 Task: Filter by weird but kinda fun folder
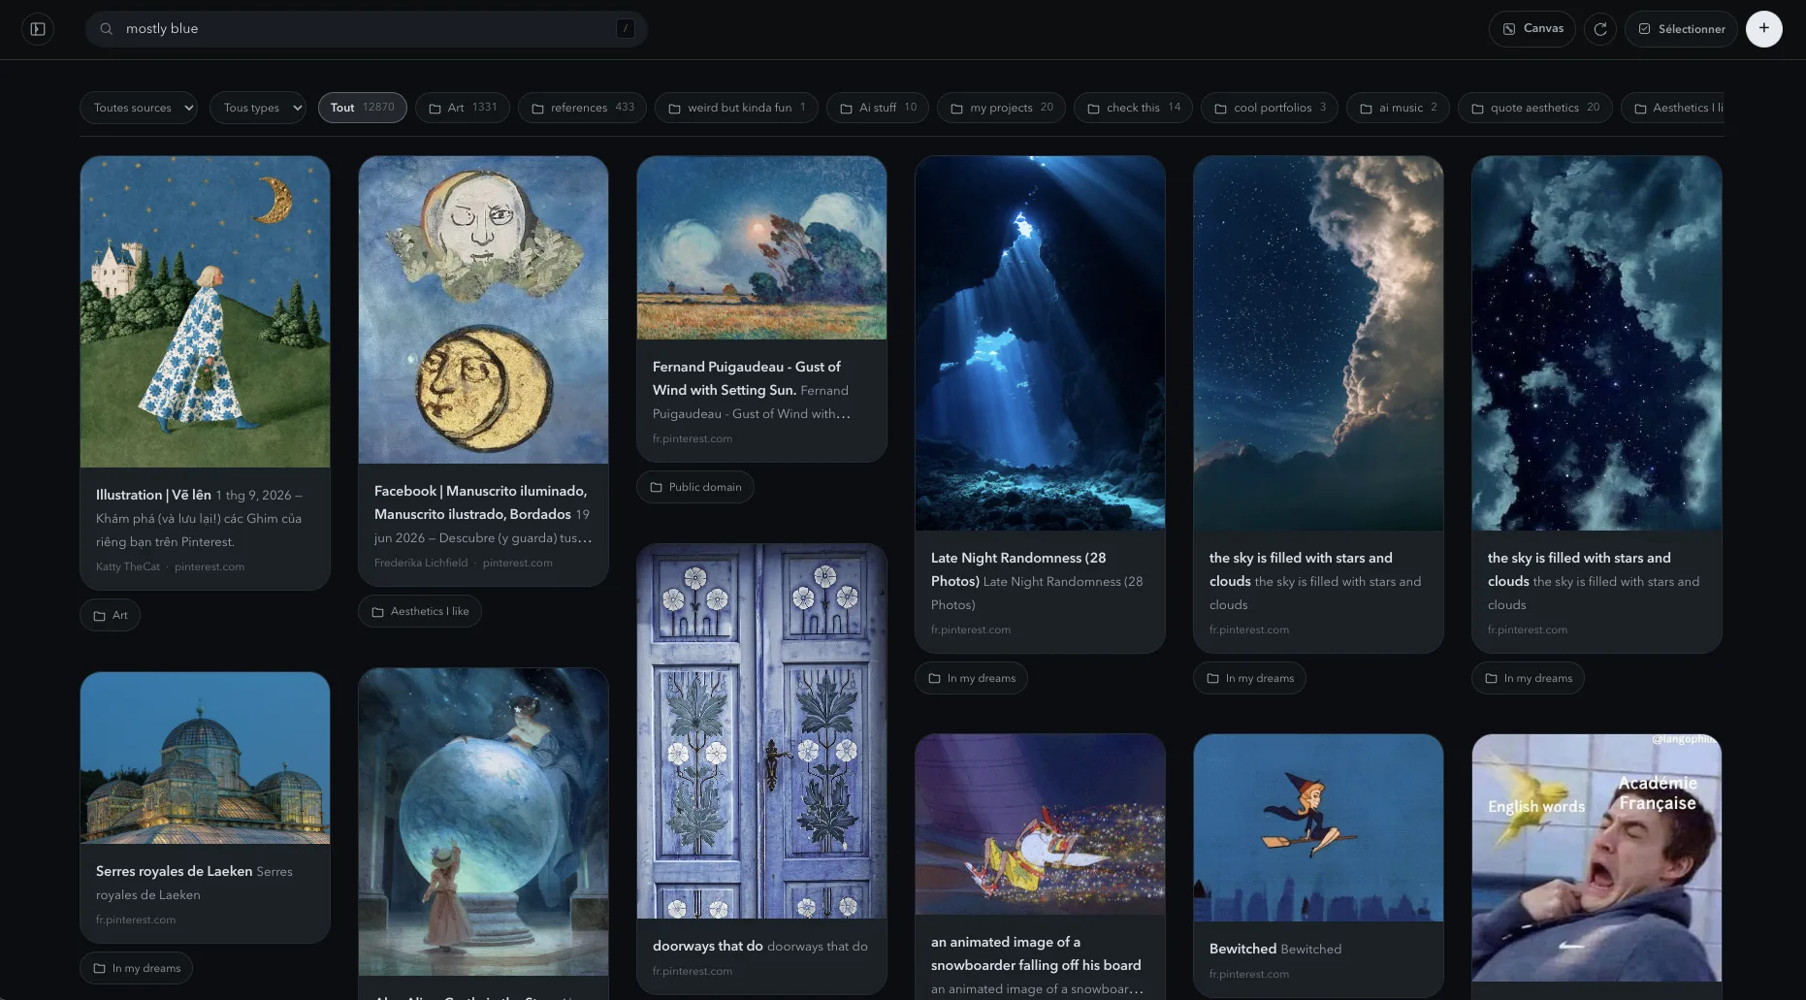[x=736, y=108]
